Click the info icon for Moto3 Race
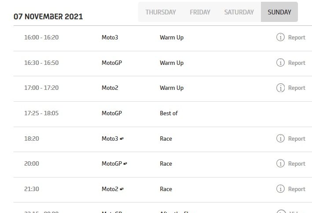The width and height of the screenshot is (312, 213). point(280,138)
